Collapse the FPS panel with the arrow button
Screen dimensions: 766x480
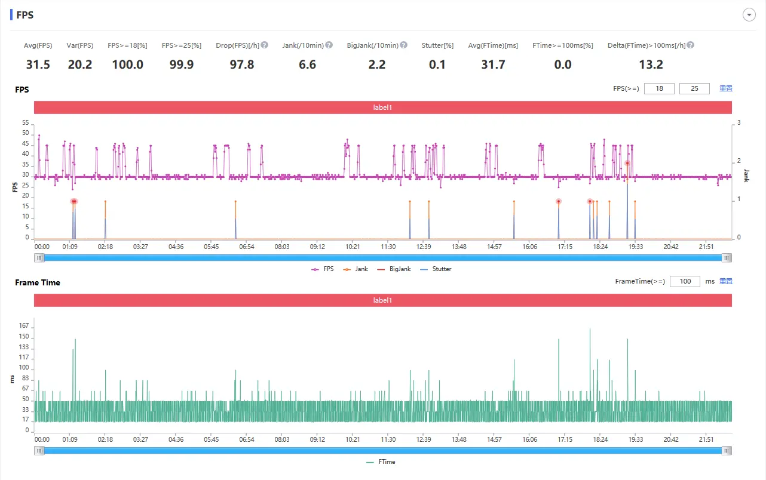(x=749, y=15)
